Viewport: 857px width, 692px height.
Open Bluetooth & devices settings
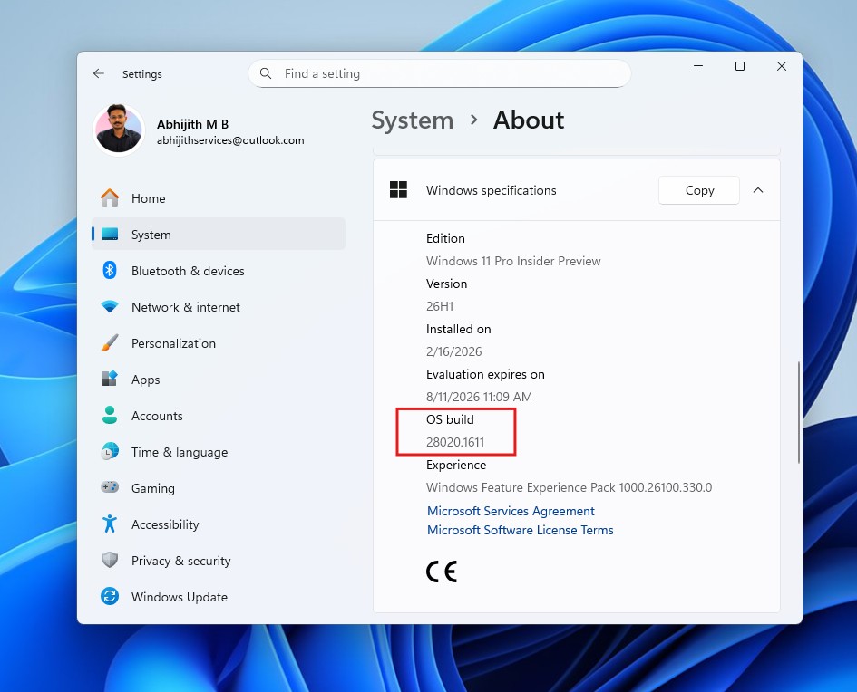[x=189, y=270]
